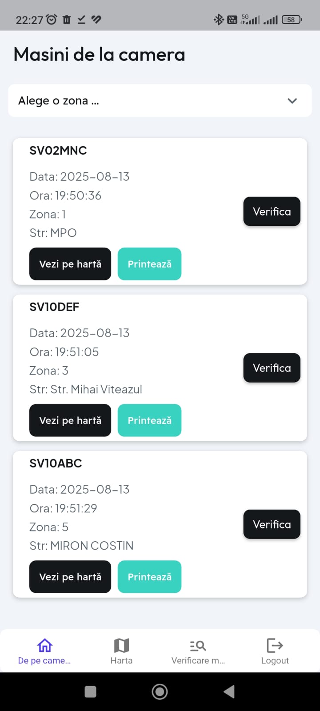
Task: View SV10DEF on the map
Action: point(70,420)
